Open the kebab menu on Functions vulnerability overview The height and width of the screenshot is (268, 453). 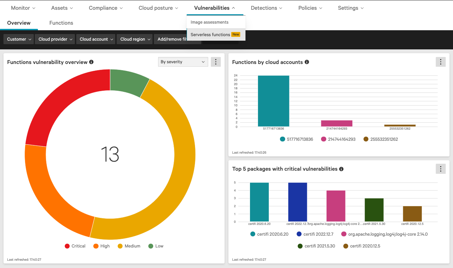click(216, 62)
